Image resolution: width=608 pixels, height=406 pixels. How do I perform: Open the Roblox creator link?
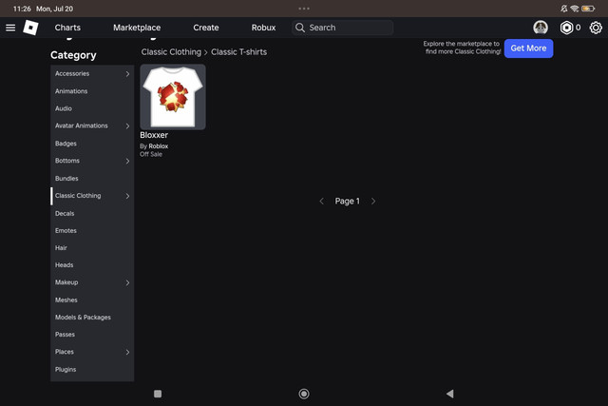[x=159, y=146]
